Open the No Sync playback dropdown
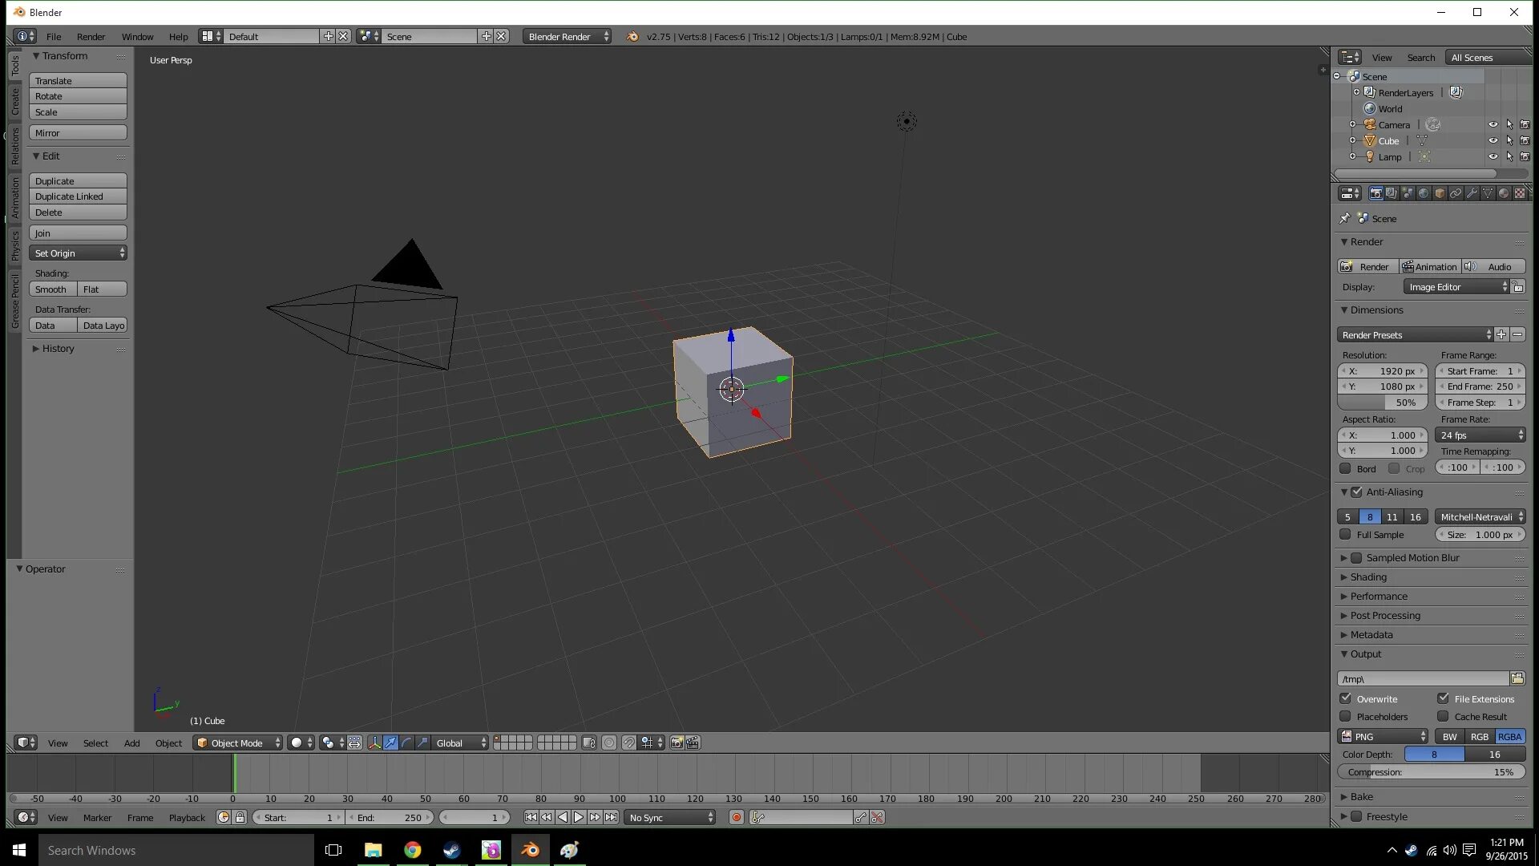Viewport: 1539px width, 866px height. click(x=669, y=817)
